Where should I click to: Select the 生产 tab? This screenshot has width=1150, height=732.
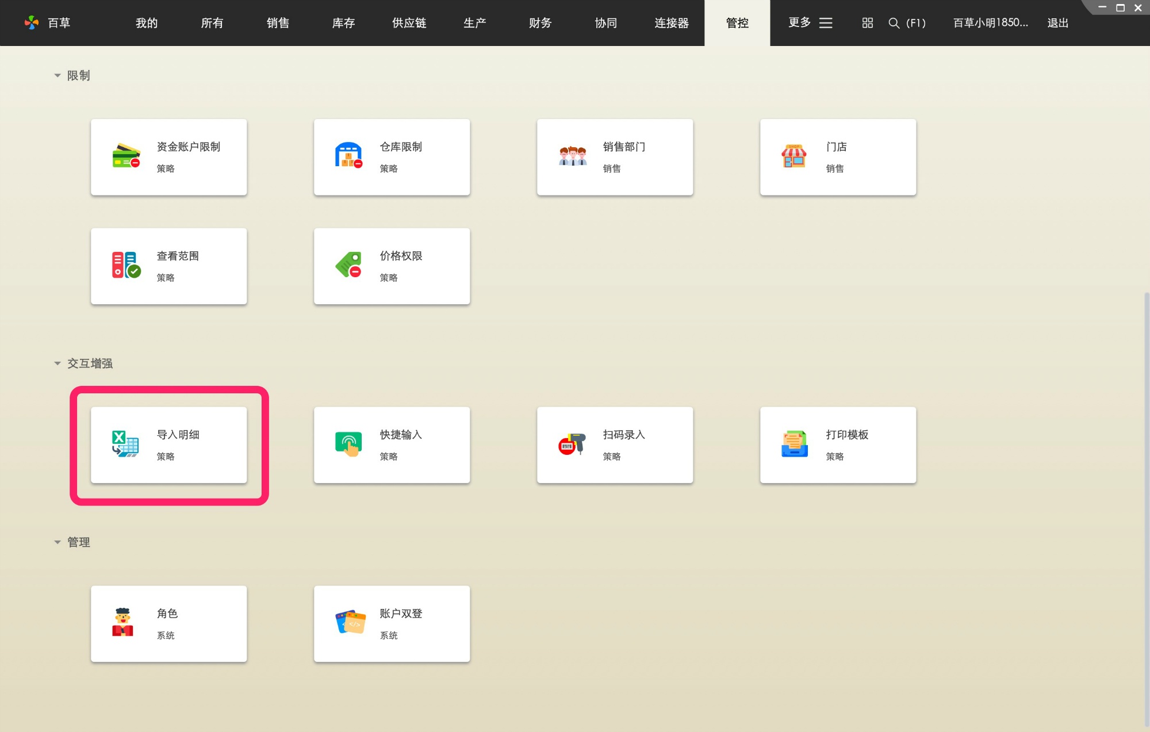474,23
